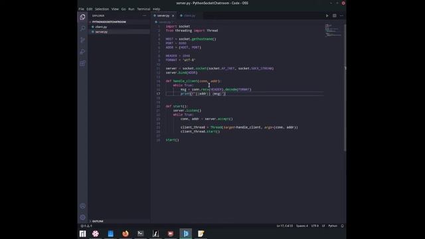Screen dimensions: 425x239
Task: Place cursor on 'import socket' line
Action: tap(178, 27)
